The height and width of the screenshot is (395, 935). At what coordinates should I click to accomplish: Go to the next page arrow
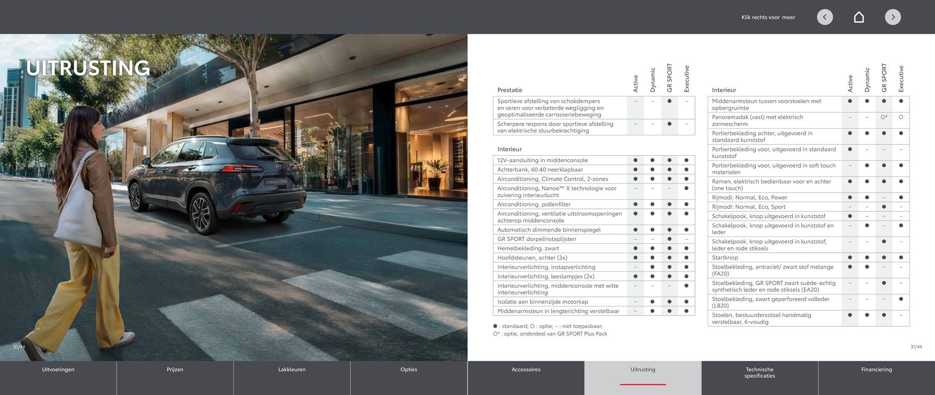(893, 17)
